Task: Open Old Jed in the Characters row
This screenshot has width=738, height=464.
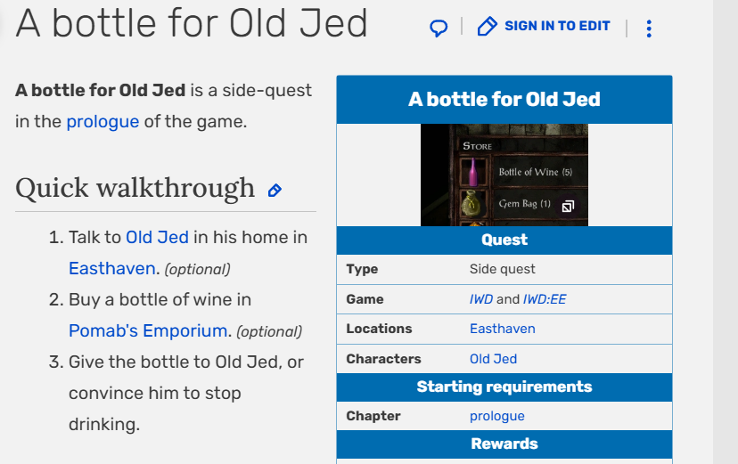Action: point(493,359)
